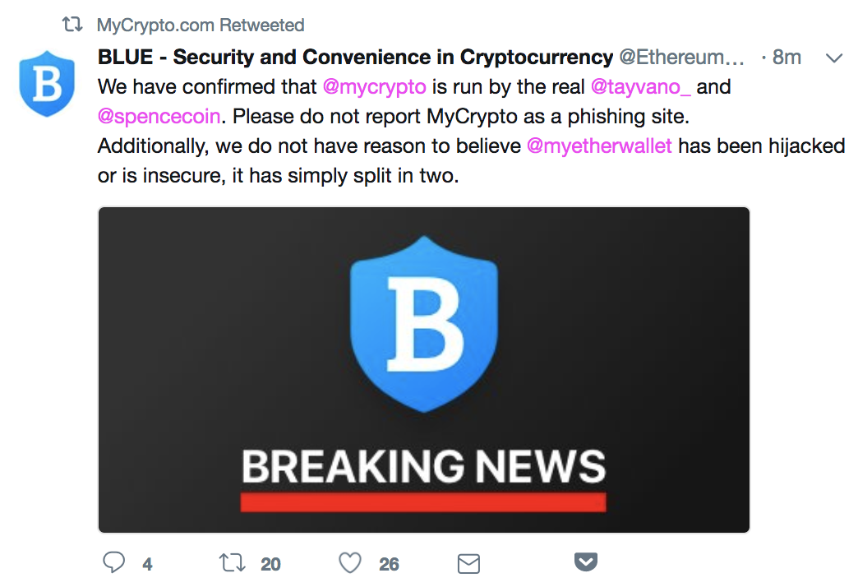Click the shield logo in the Breaking News image
The width and height of the screenshot is (858, 587).
[x=422, y=324]
